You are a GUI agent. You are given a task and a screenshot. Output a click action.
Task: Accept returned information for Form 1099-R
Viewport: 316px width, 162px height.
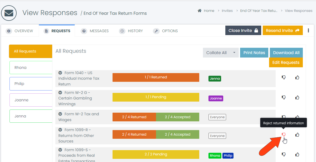pyautogui.click(x=297, y=135)
